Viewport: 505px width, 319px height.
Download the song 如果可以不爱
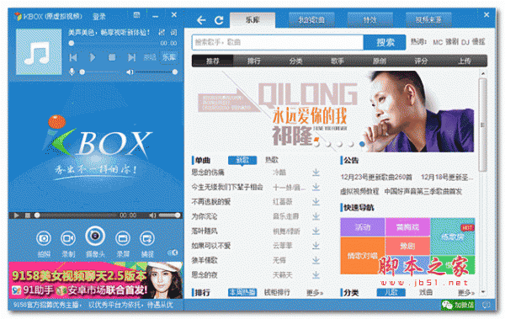pos(316,246)
